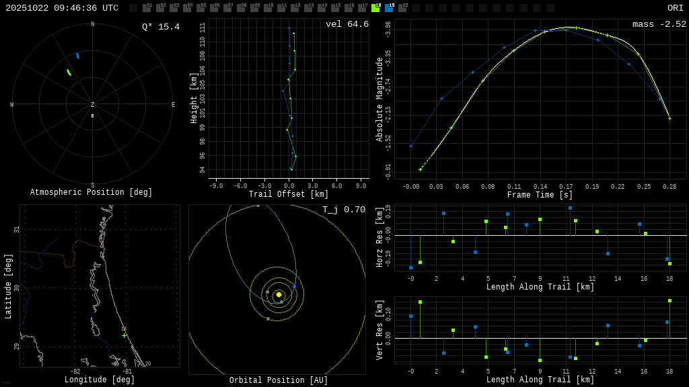Click the T_j 0.70 value
Screen dimensions: 689x387
[x=343, y=210]
